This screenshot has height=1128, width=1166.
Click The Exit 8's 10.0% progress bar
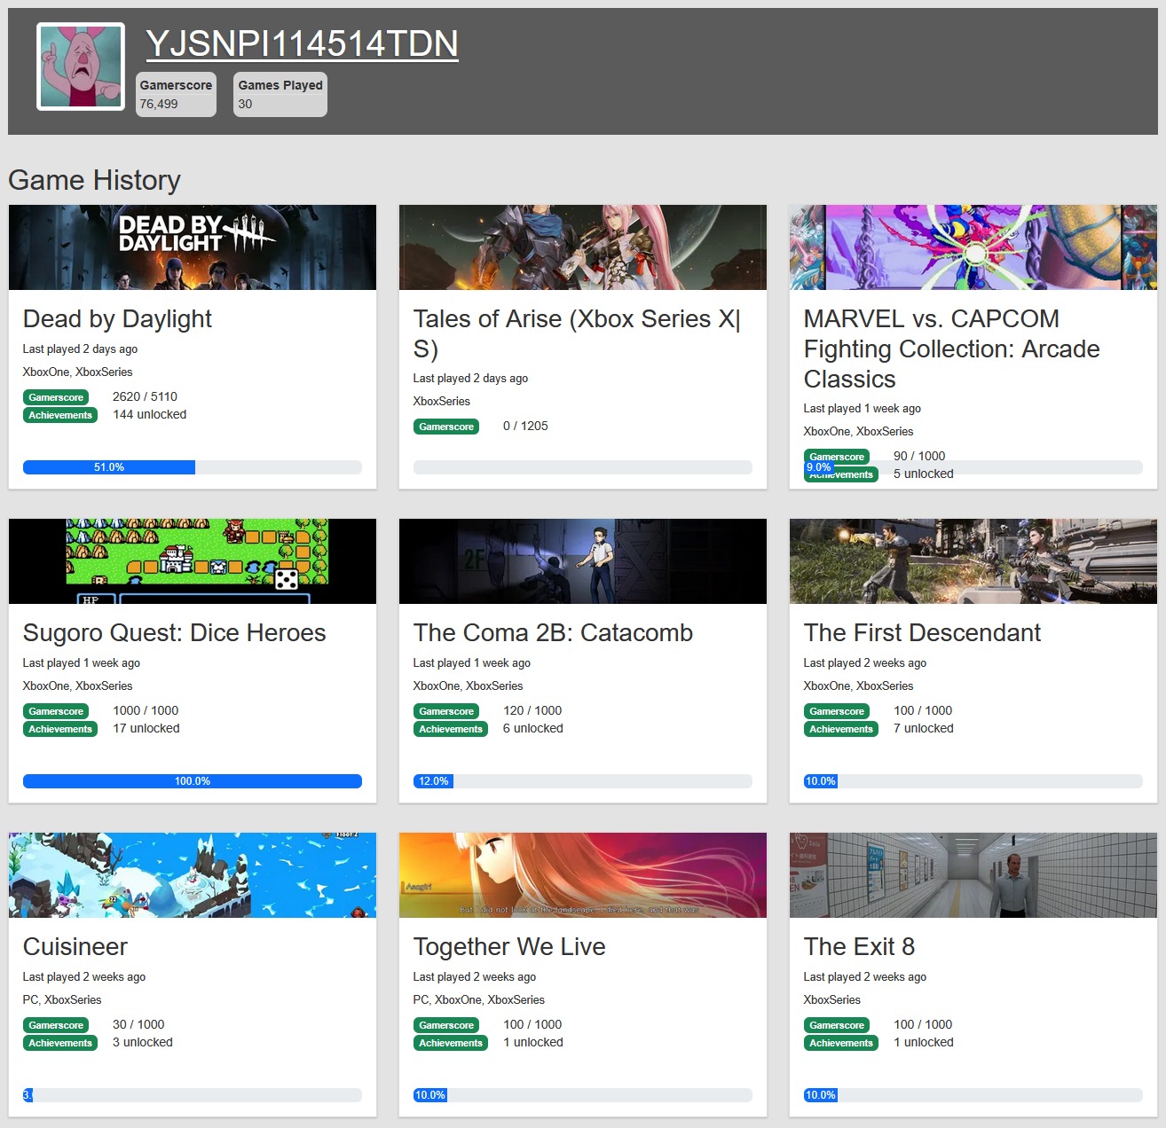[x=973, y=1095]
